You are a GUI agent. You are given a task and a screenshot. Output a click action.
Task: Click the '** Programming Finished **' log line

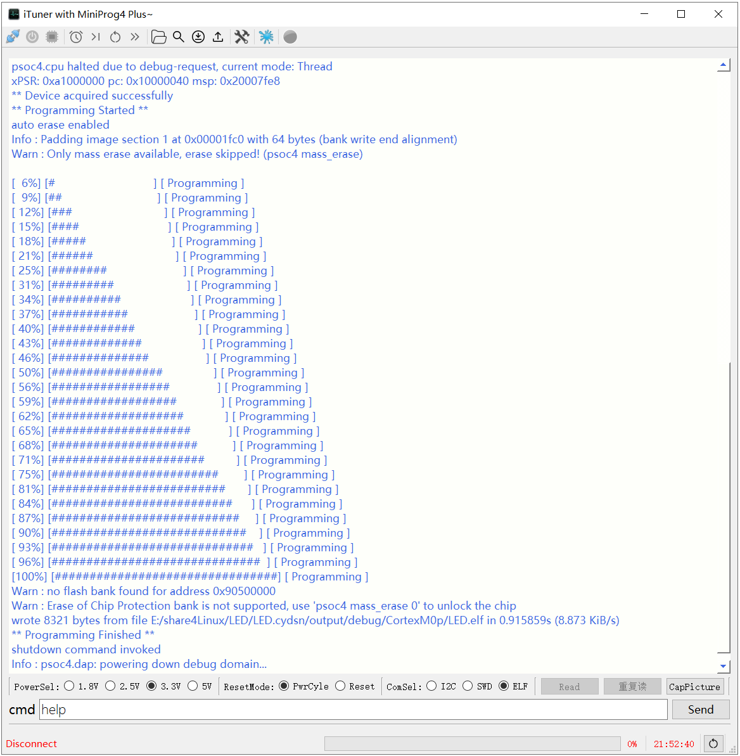click(83, 634)
